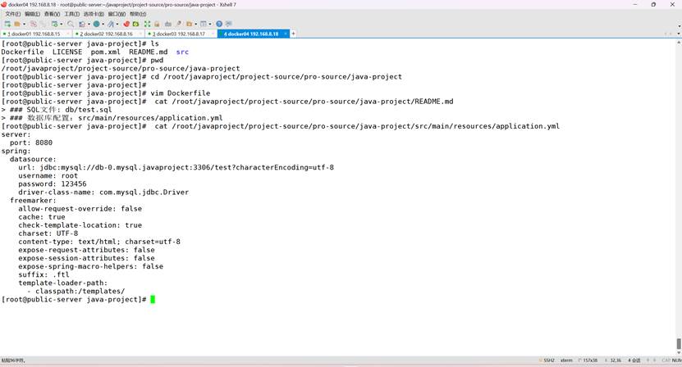Viewport: 682px width, 367px height.
Task: Open the session Properties icon
Action: (x=54, y=24)
